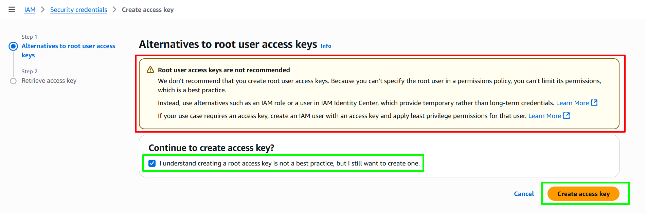Open external link icon after second Learn More
Viewport: 646px width, 214px height.
click(567, 116)
